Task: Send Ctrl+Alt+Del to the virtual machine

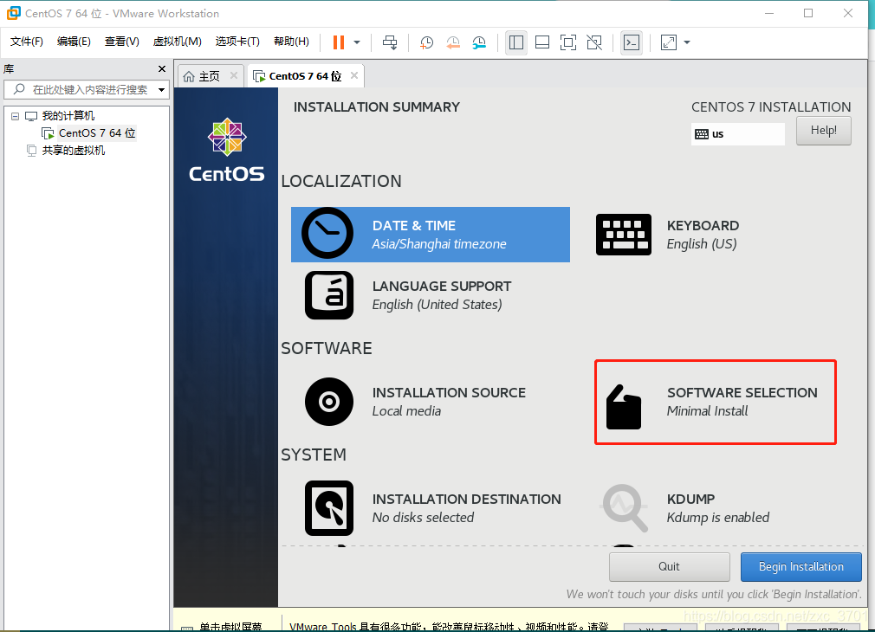Action: tap(390, 42)
